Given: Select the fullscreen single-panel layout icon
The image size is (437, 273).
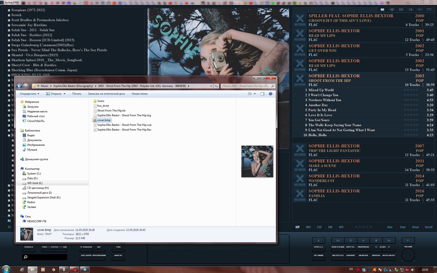Looking at the screenshot, I should pyautogui.click(x=429, y=10).
